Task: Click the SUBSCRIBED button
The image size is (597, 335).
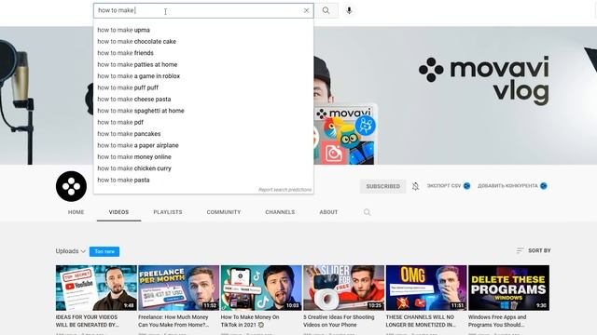Action: 383,186
